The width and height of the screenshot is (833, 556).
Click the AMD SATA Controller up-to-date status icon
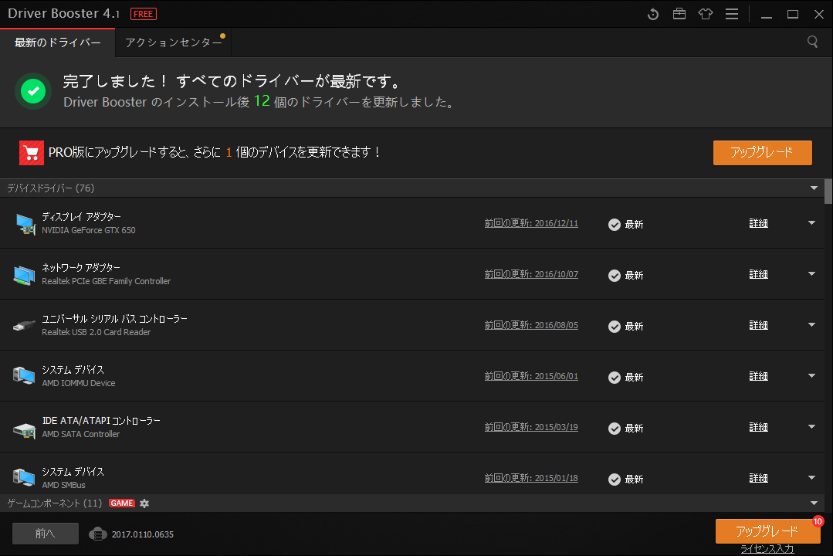click(614, 429)
